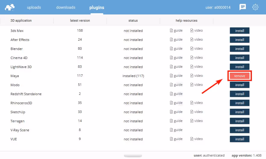Viewport: 266px width, 159px height.
Task: Open the chat messages icon
Action: (x=243, y=7)
